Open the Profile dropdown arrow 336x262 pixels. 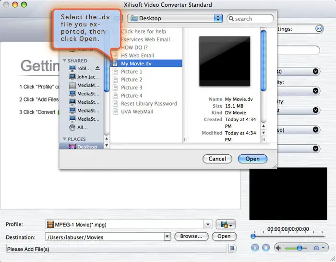pos(208,225)
